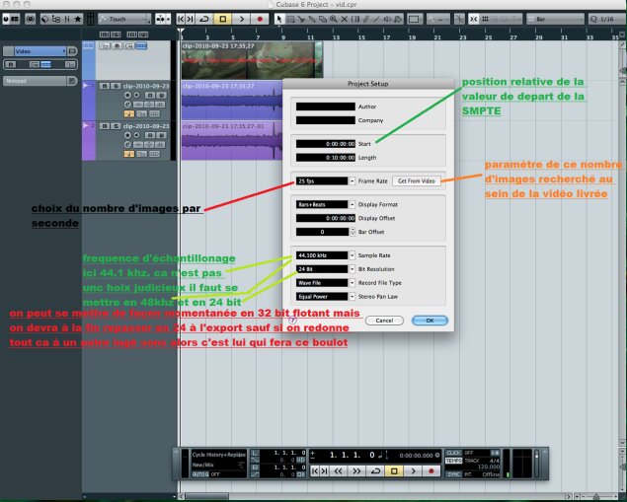The width and height of the screenshot is (627, 502).
Task: Click Cancel in Project Setup
Action: pos(384,321)
